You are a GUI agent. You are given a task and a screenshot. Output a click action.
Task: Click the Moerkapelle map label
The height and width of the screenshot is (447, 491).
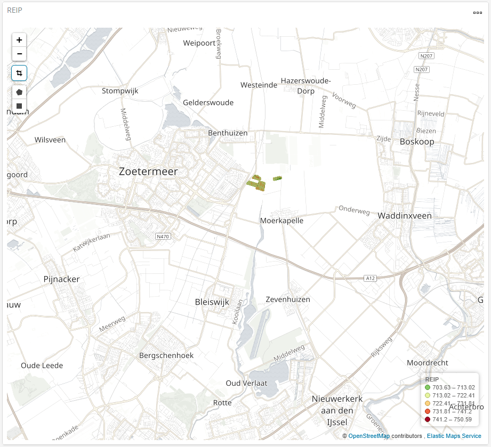(281, 221)
